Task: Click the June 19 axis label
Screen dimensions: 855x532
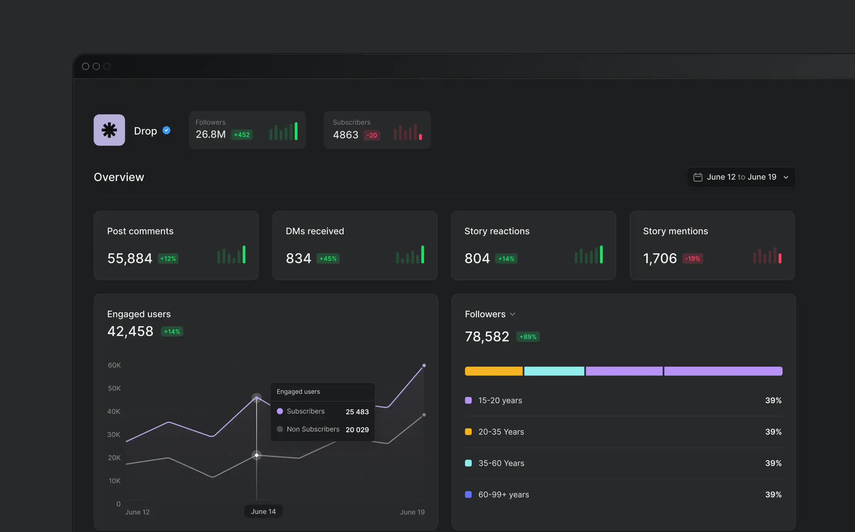Action: tap(412, 512)
